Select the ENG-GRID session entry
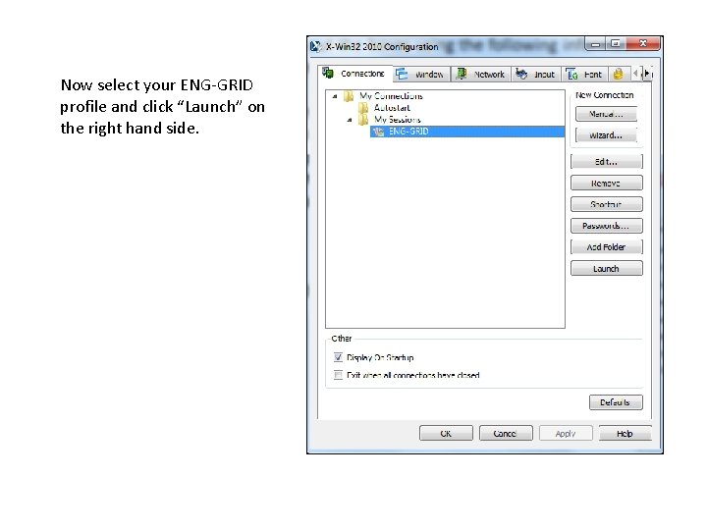Image resolution: width=707 pixels, height=530 pixels. 467,132
